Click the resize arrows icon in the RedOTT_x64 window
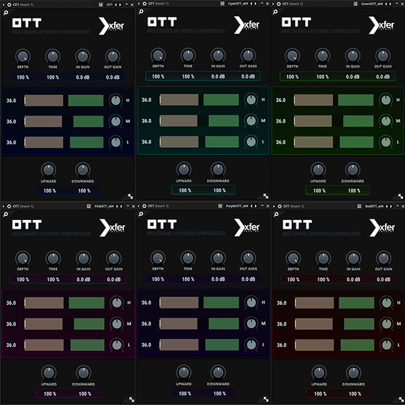The image size is (405, 405). [x=401, y=400]
